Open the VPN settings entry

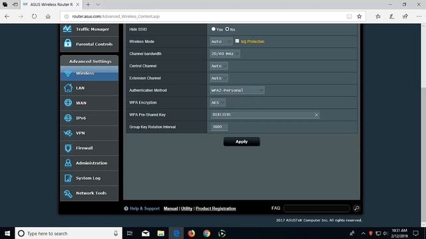tap(89, 133)
